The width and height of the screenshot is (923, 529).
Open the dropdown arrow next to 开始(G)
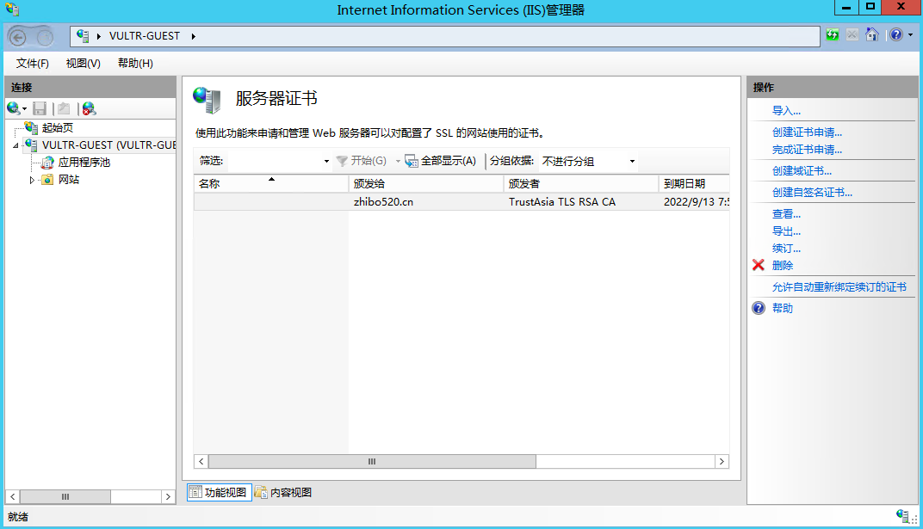point(398,161)
